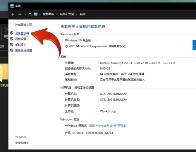The height and width of the screenshot is (152, 196).
Task: Click the text Windows 已激活
Action: pyautogui.click(x=76, y=126)
